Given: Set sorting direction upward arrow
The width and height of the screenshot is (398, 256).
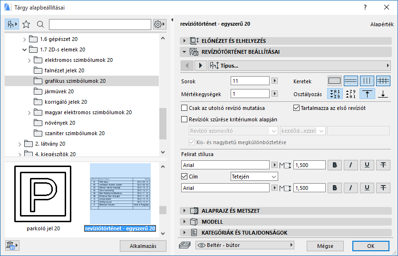Looking at the screenshot, I should pyautogui.click(x=367, y=94).
